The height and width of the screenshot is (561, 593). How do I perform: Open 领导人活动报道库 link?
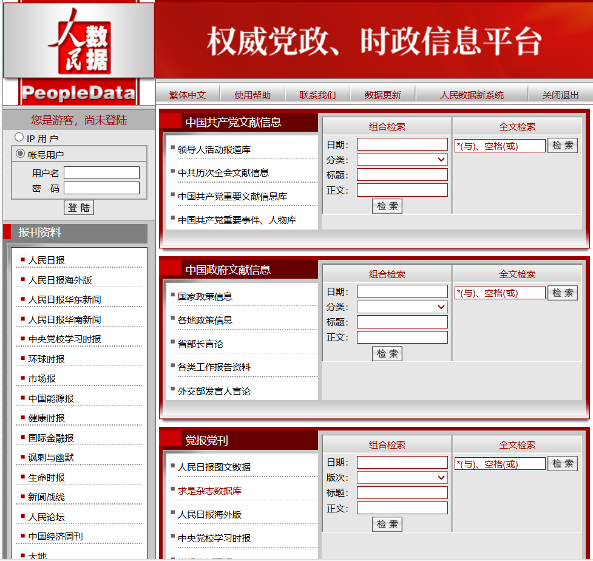[214, 149]
